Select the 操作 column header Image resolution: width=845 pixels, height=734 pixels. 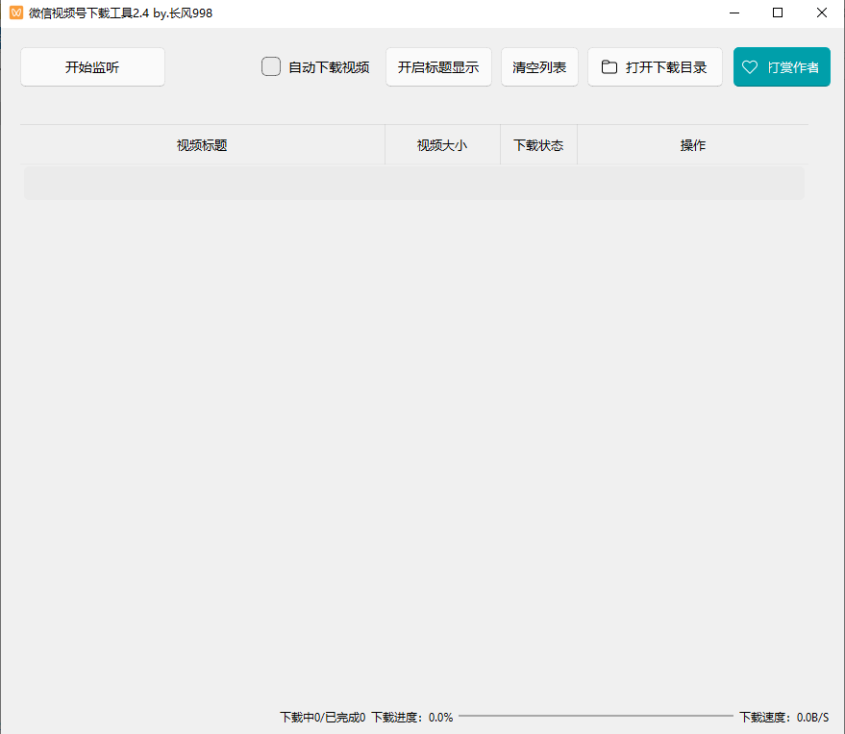coord(692,145)
